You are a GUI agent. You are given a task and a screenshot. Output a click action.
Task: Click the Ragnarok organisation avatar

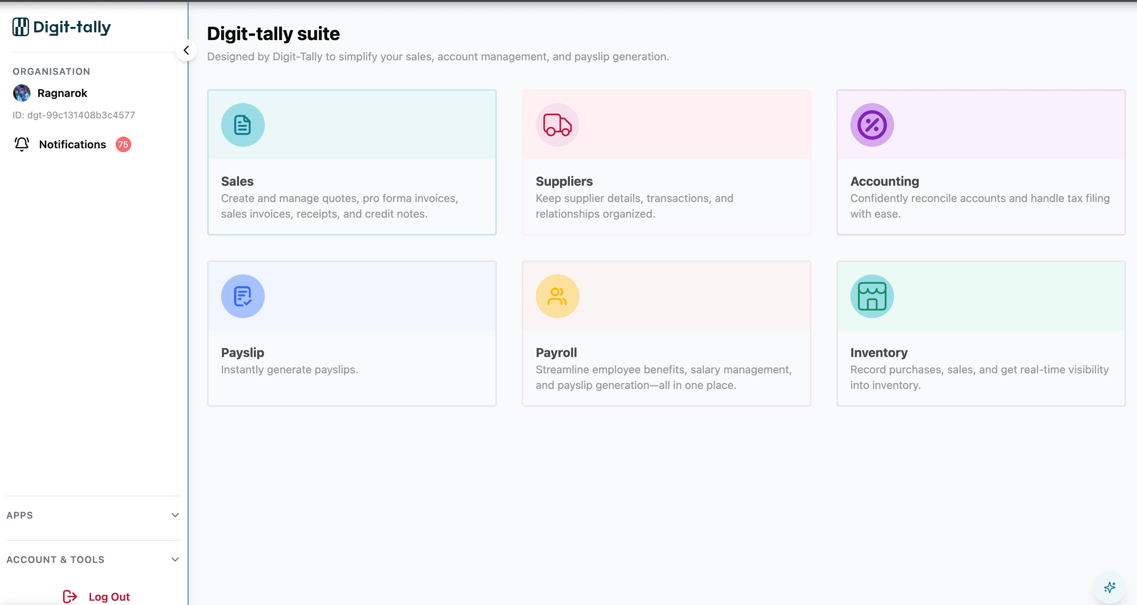(22, 93)
